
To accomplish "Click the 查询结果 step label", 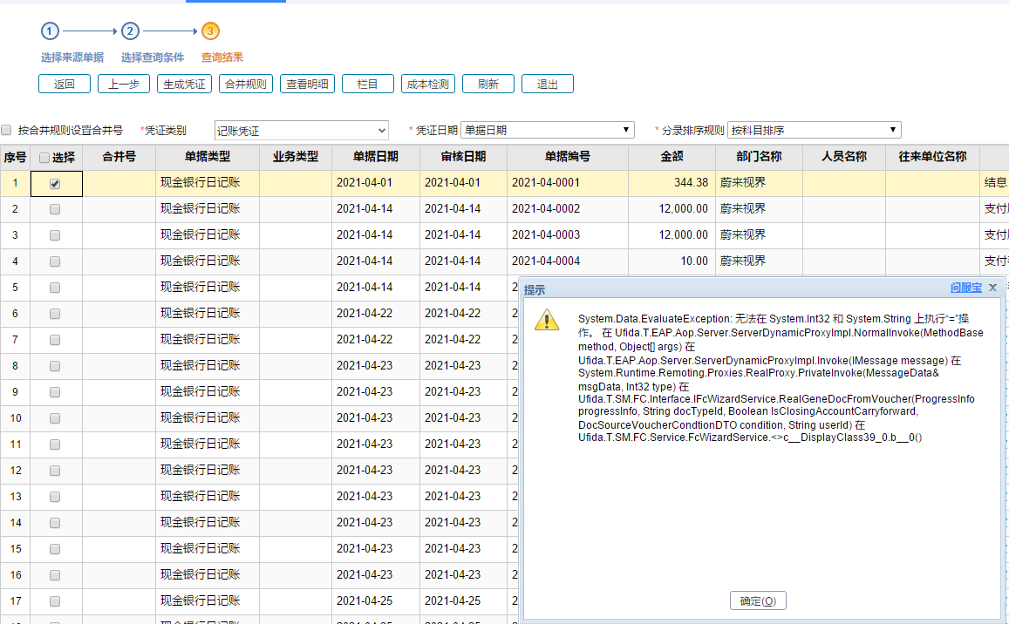I will (x=222, y=58).
